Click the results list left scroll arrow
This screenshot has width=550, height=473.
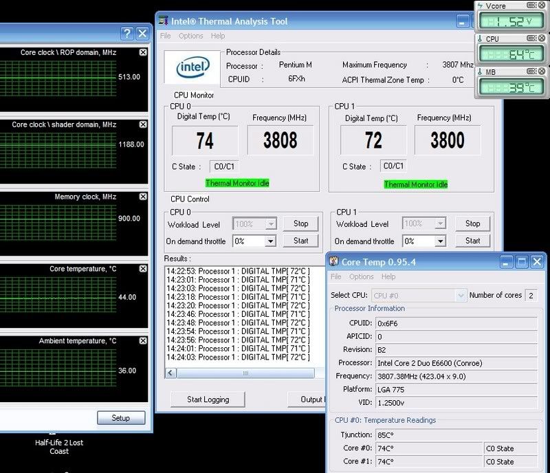coord(170,373)
